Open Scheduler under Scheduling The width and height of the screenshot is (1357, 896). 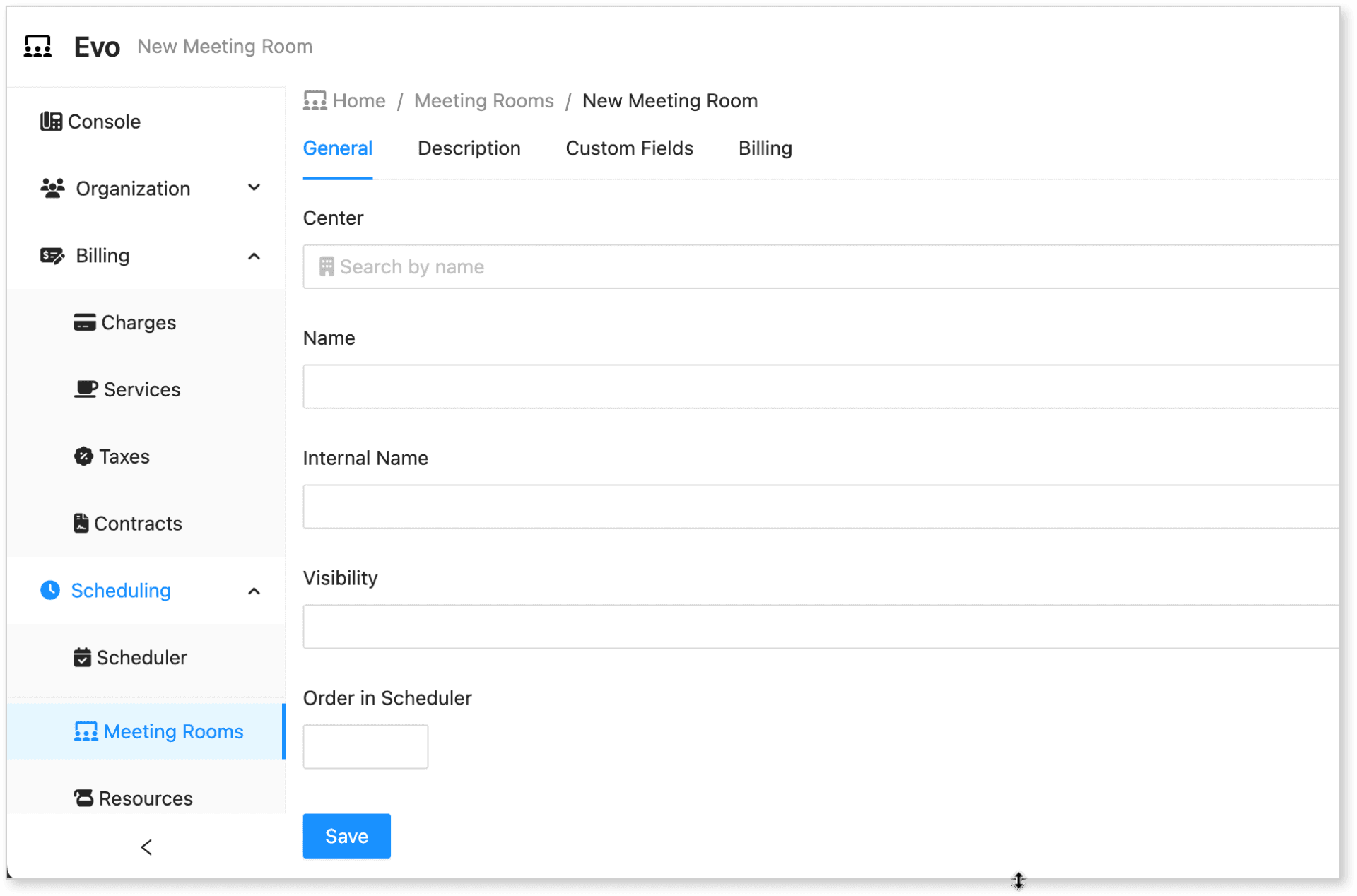(x=141, y=658)
